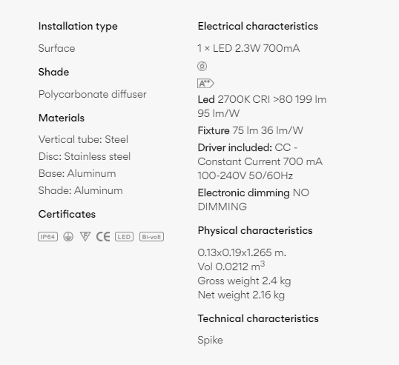Click the Driver included label
Screen dimensions: 399x365
[235, 147]
